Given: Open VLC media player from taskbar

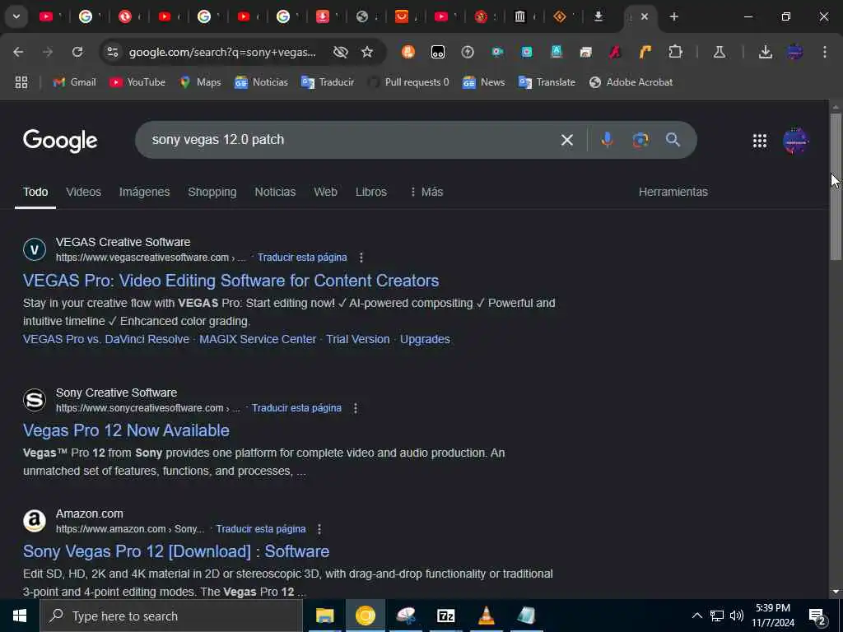Looking at the screenshot, I should (486, 616).
